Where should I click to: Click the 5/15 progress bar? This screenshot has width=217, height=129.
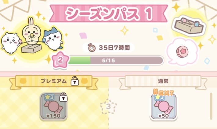click(116, 60)
